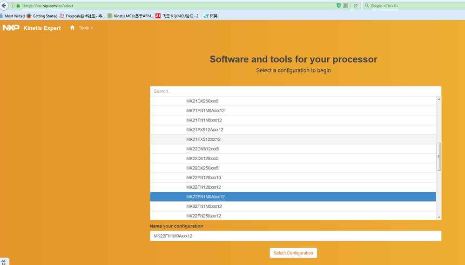Open the Freescale community bookmark

(82, 16)
